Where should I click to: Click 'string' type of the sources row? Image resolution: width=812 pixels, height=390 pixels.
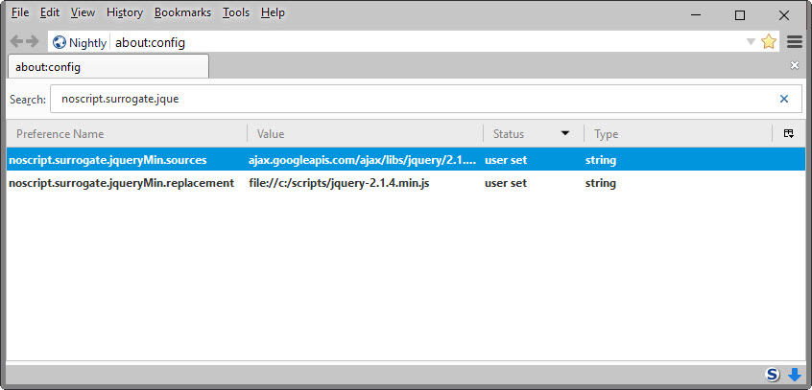pyautogui.click(x=601, y=160)
